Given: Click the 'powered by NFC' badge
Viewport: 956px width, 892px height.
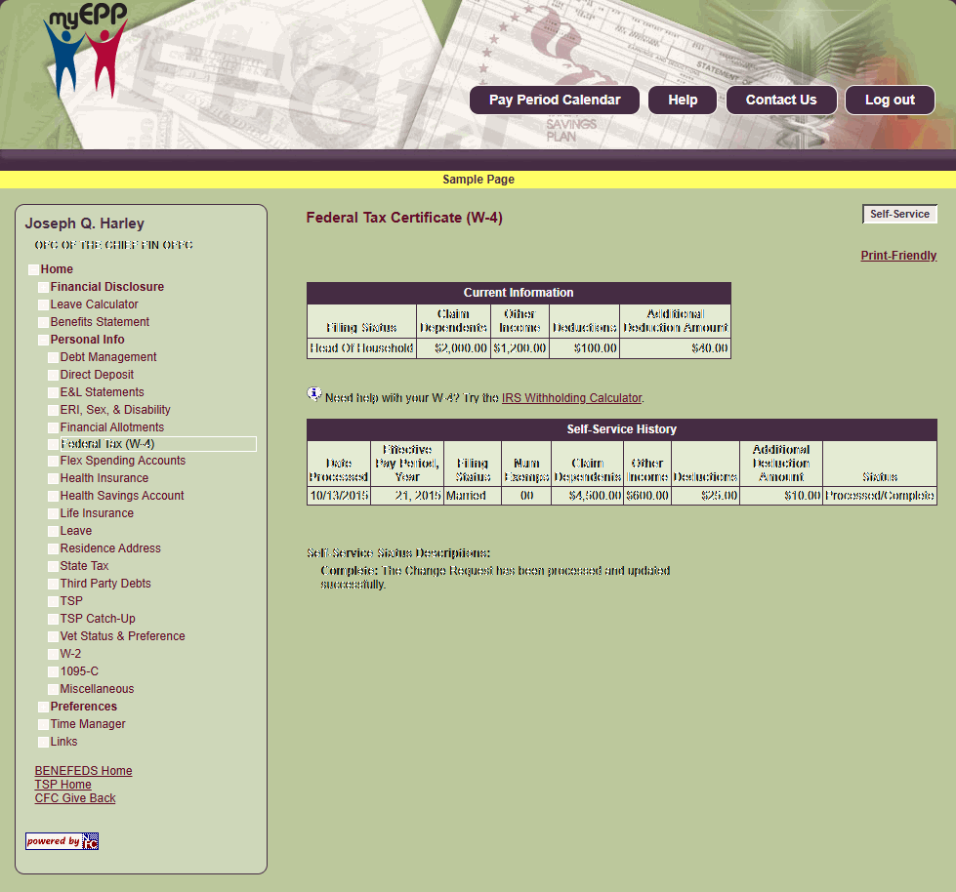Looking at the screenshot, I should pos(62,841).
